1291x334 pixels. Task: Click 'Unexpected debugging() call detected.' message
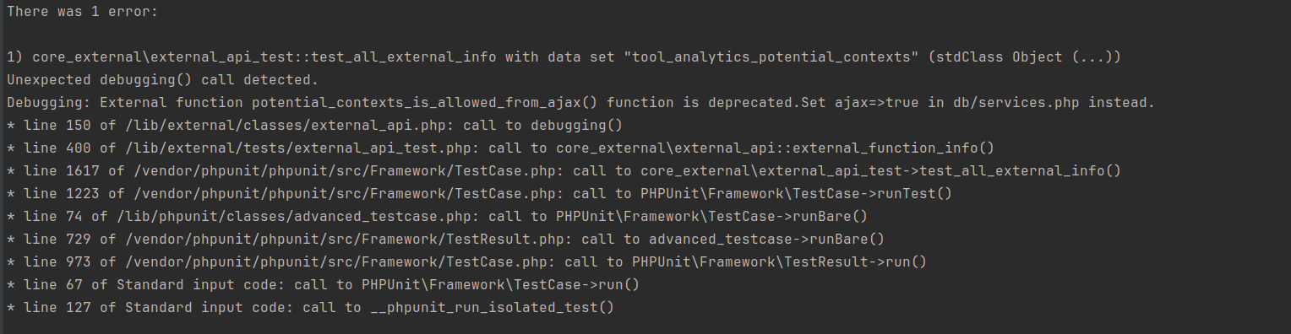[163, 79]
